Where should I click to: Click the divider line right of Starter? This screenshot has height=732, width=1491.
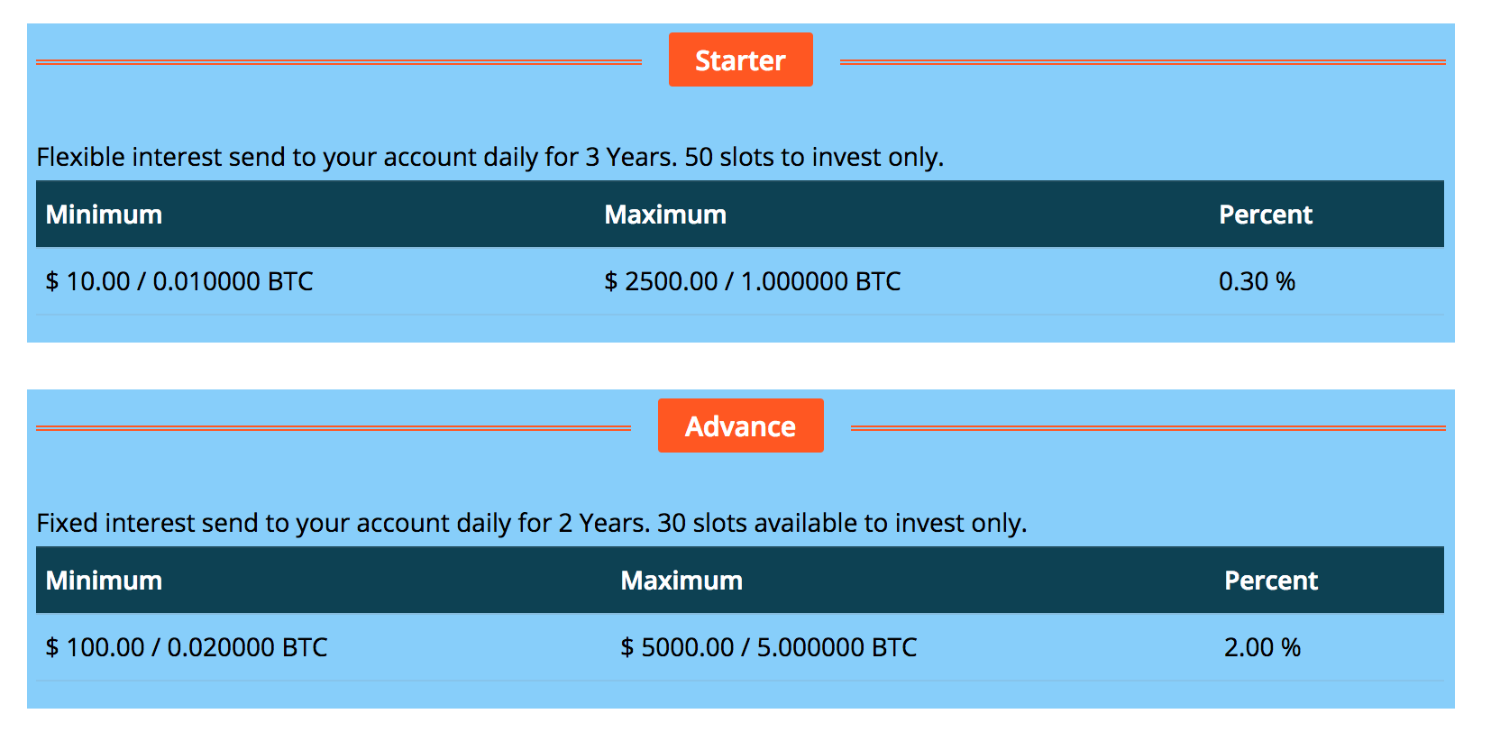(x=1142, y=62)
